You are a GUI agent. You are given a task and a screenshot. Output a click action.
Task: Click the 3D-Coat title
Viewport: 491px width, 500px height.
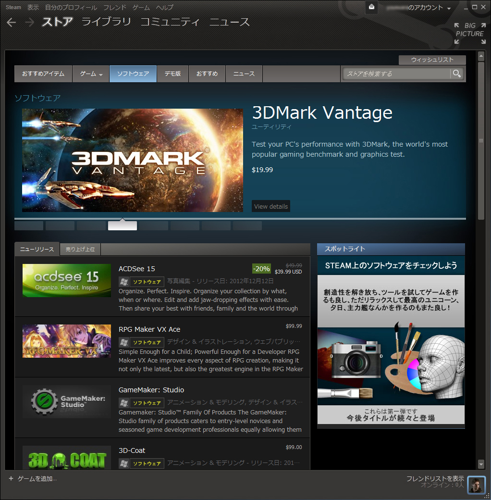(x=132, y=450)
